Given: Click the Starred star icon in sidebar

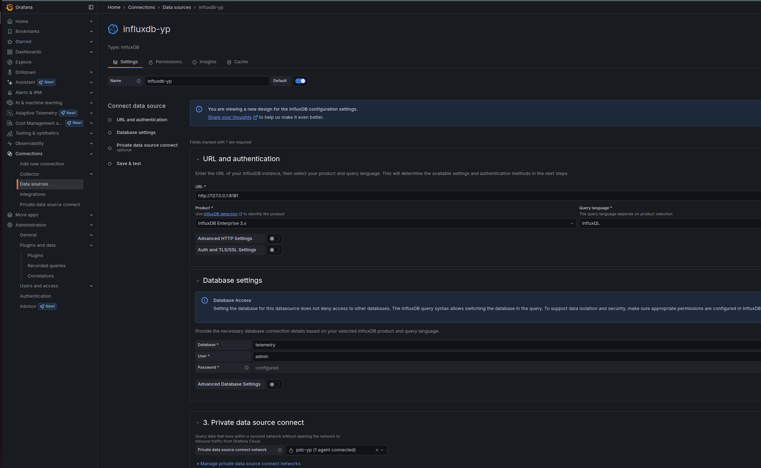Looking at the screenshot, I should pos(10,41).
